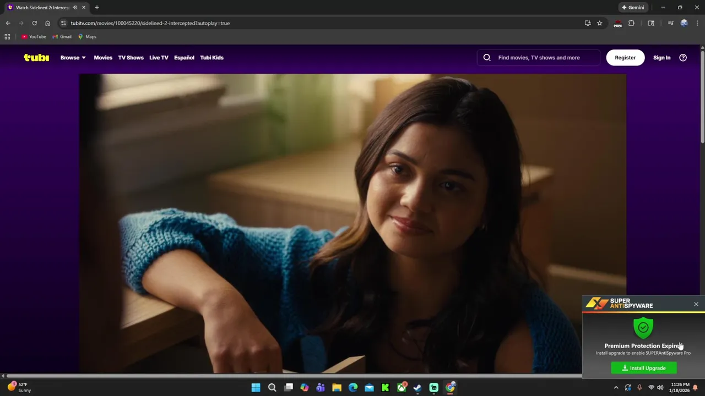Show hidden system tray icons
705x396 pixels.
(x=616, y=388)
